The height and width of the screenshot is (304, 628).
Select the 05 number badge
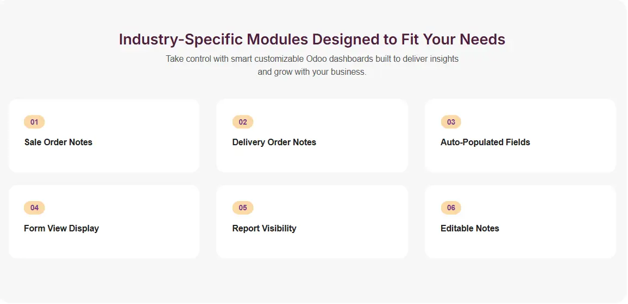coord(243,208)
